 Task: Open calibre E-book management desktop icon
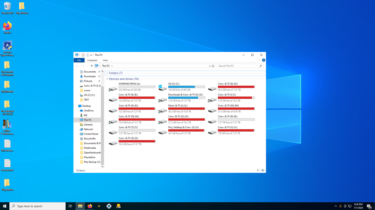[7, 127]
